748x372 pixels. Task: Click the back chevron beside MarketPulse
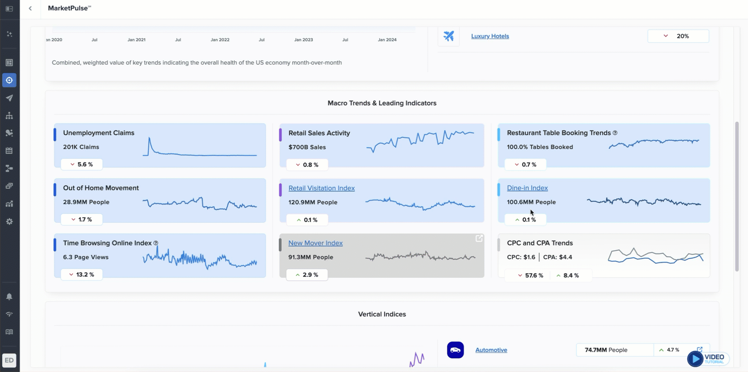coord(30,8)
